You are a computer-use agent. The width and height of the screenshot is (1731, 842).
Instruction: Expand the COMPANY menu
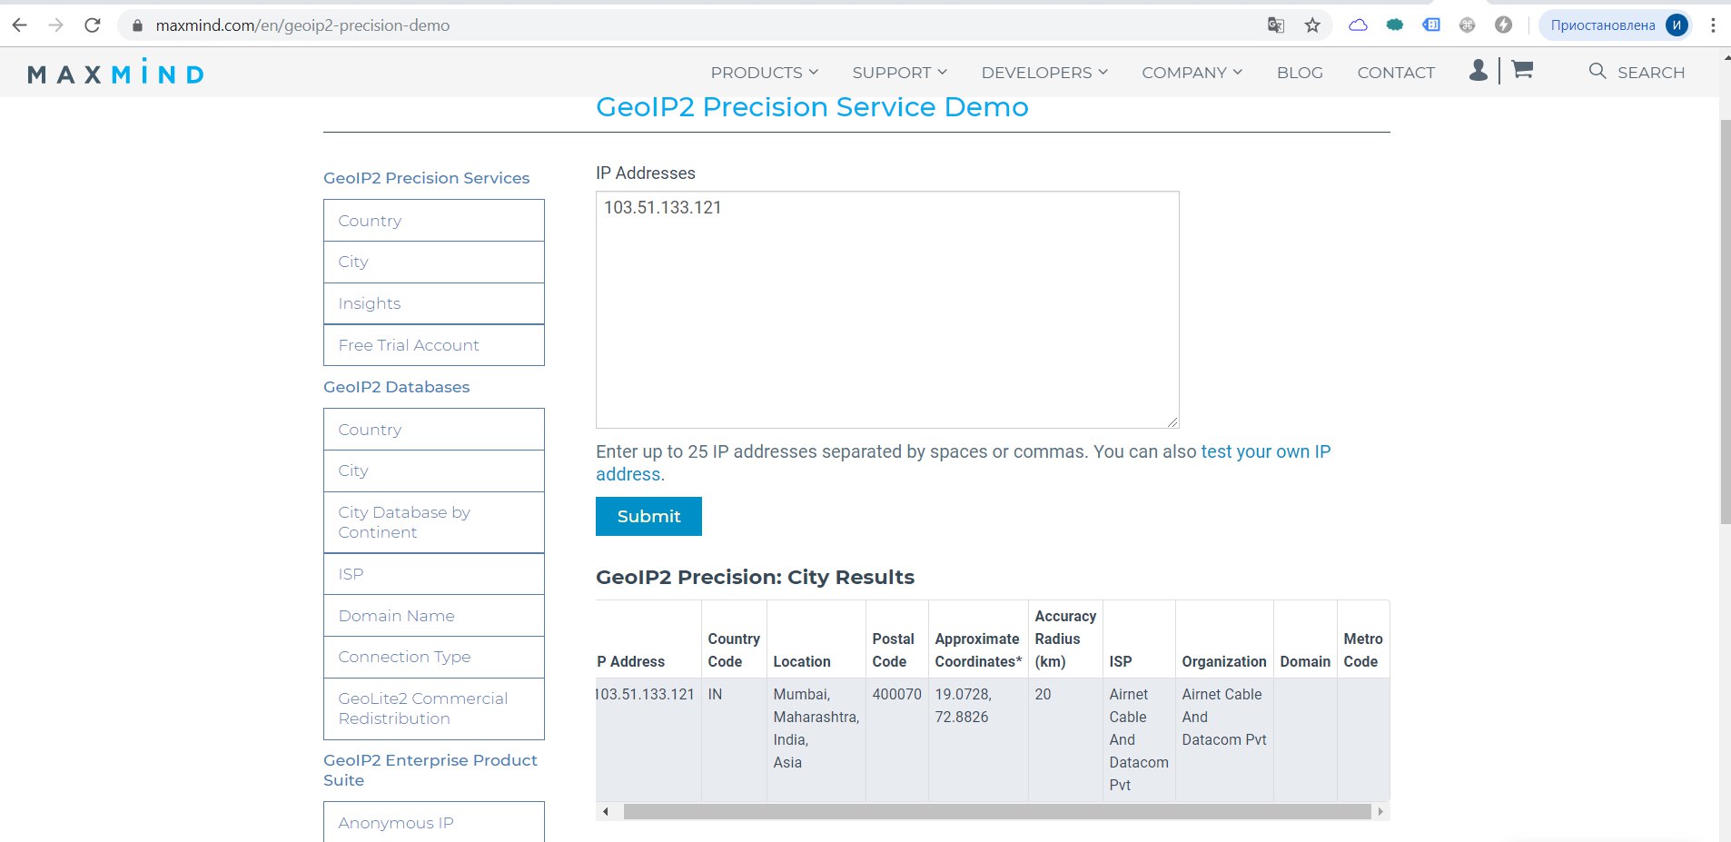[1192, 73]
